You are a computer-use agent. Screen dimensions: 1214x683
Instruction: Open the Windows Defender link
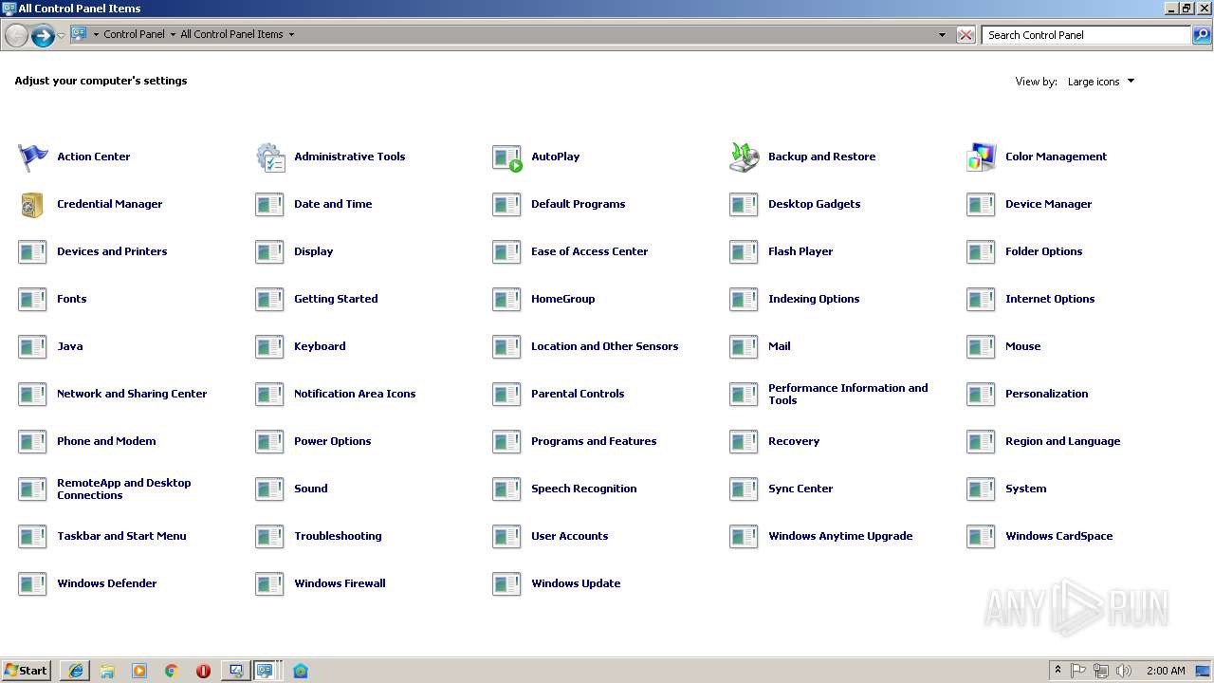pos(106,583)
